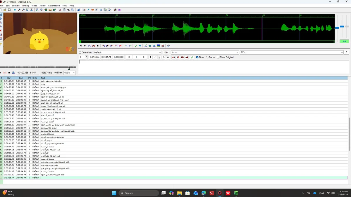Open the Audio menu
This screenshot has height=197, width=351.
tap(42, 6)
